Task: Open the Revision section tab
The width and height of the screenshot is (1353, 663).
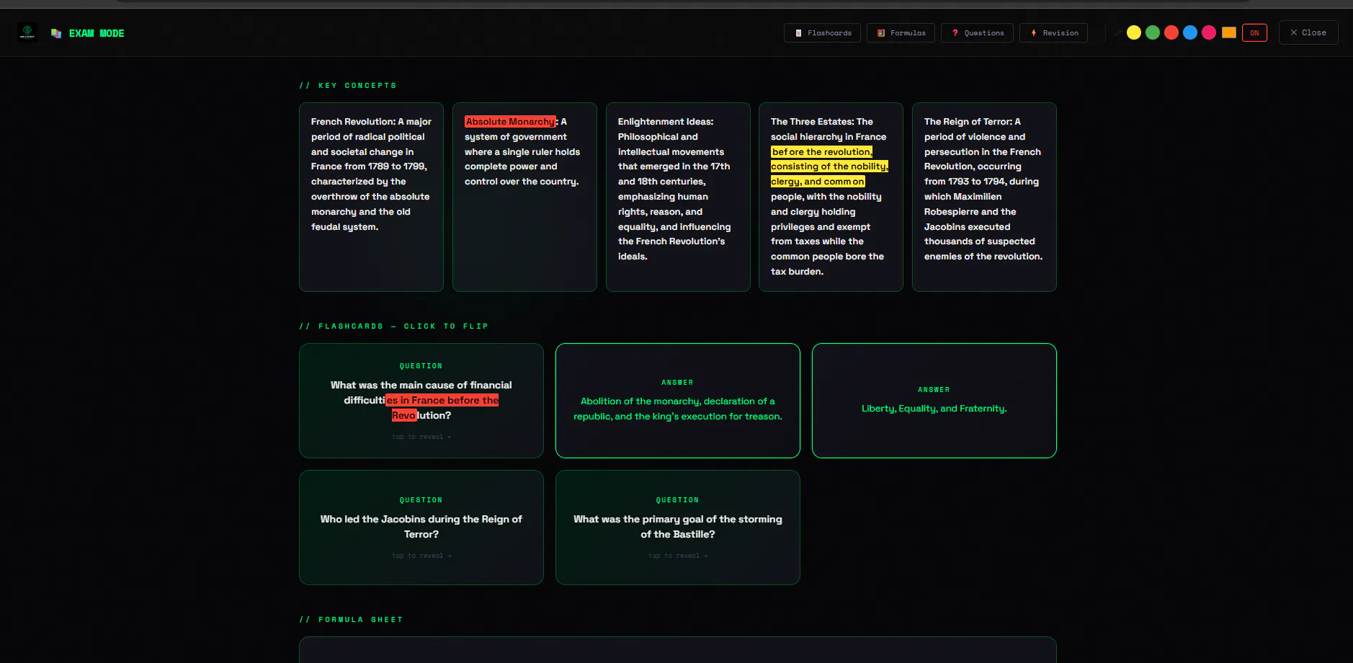Action: 1053,33
